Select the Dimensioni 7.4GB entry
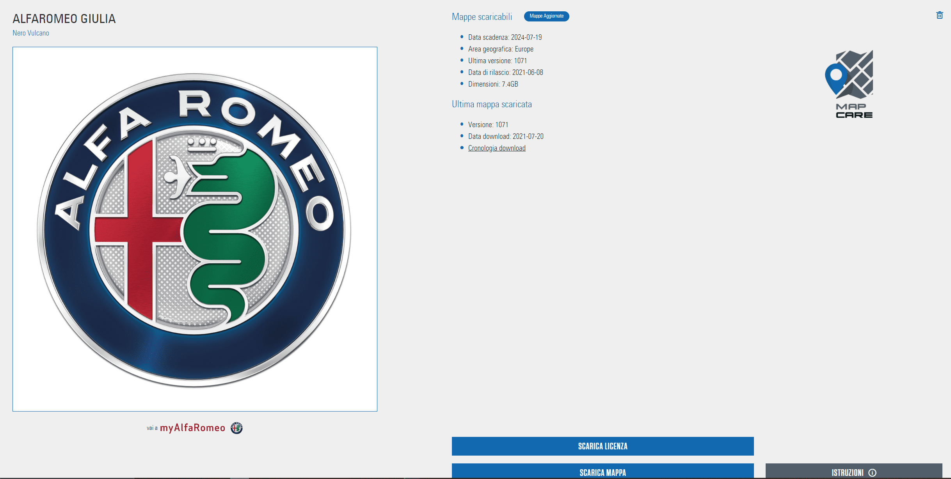951x479 pixels. [493, 84]
